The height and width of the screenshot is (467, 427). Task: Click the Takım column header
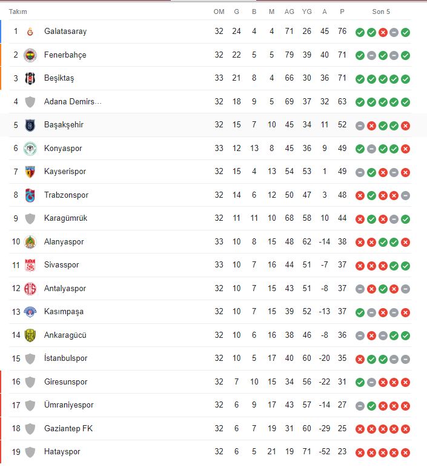pos(18,12)
